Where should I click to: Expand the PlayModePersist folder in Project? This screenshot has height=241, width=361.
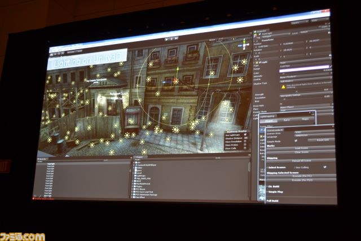click(x=133, y=183)
